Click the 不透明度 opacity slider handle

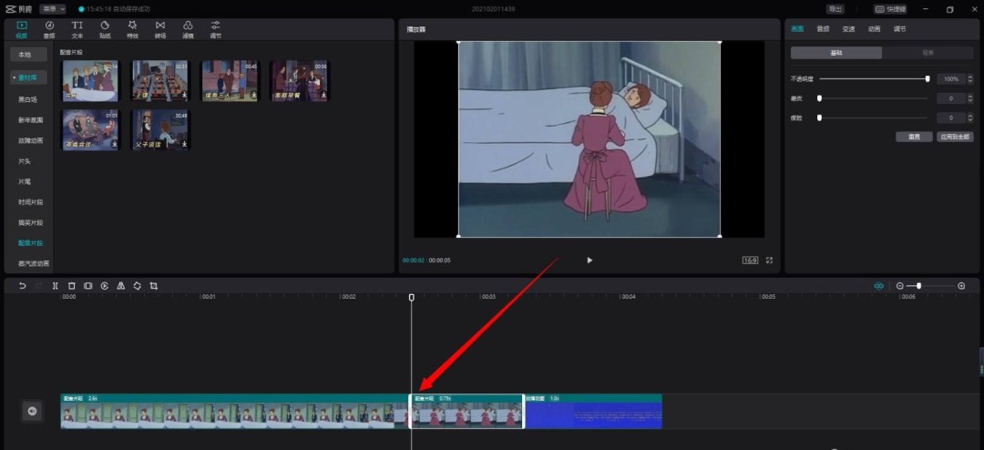click(928, 79)
